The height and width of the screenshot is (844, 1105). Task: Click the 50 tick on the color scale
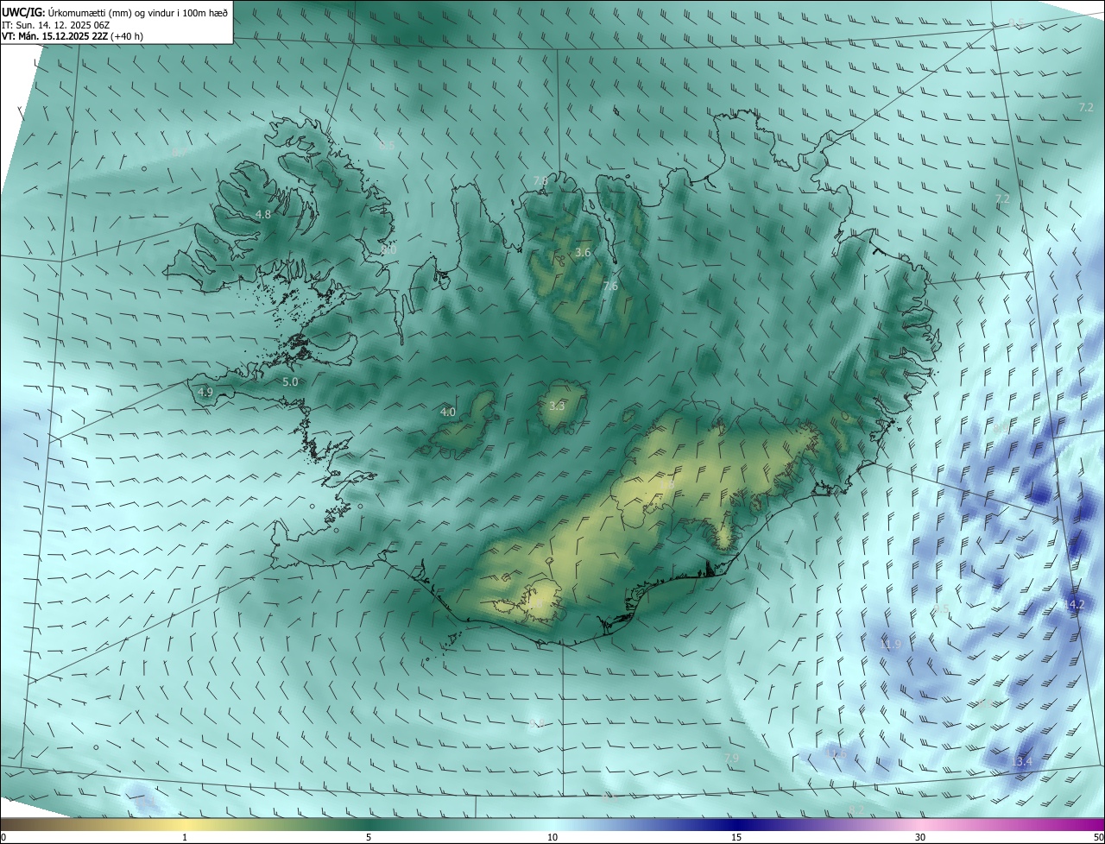1098,837
